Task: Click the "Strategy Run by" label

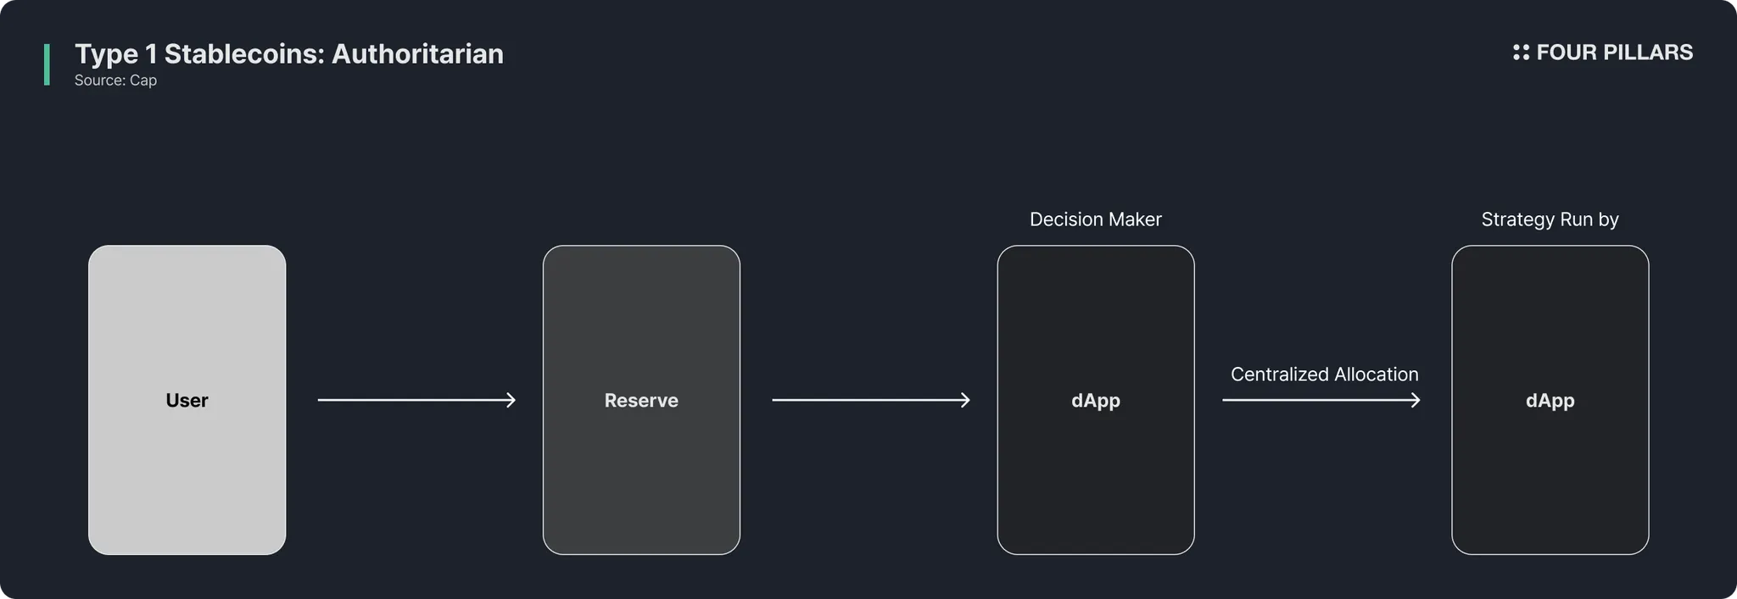Action: (1550, 219)
